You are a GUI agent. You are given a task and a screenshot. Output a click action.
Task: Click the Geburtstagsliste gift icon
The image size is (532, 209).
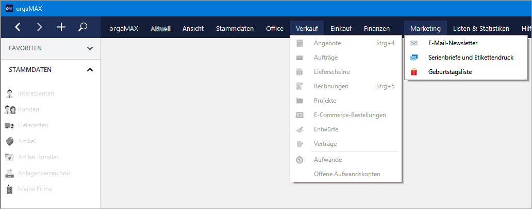pos(414,72)
